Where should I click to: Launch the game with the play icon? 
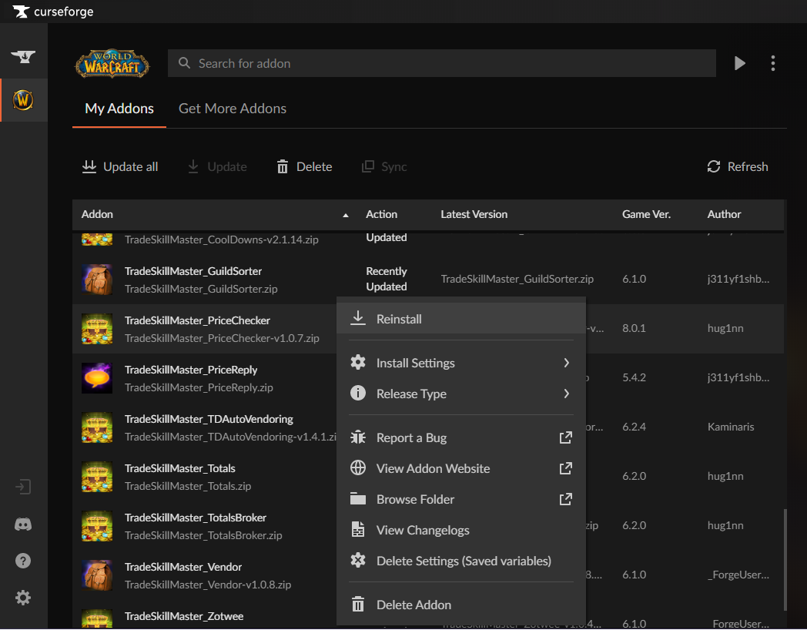click(739, 63)
